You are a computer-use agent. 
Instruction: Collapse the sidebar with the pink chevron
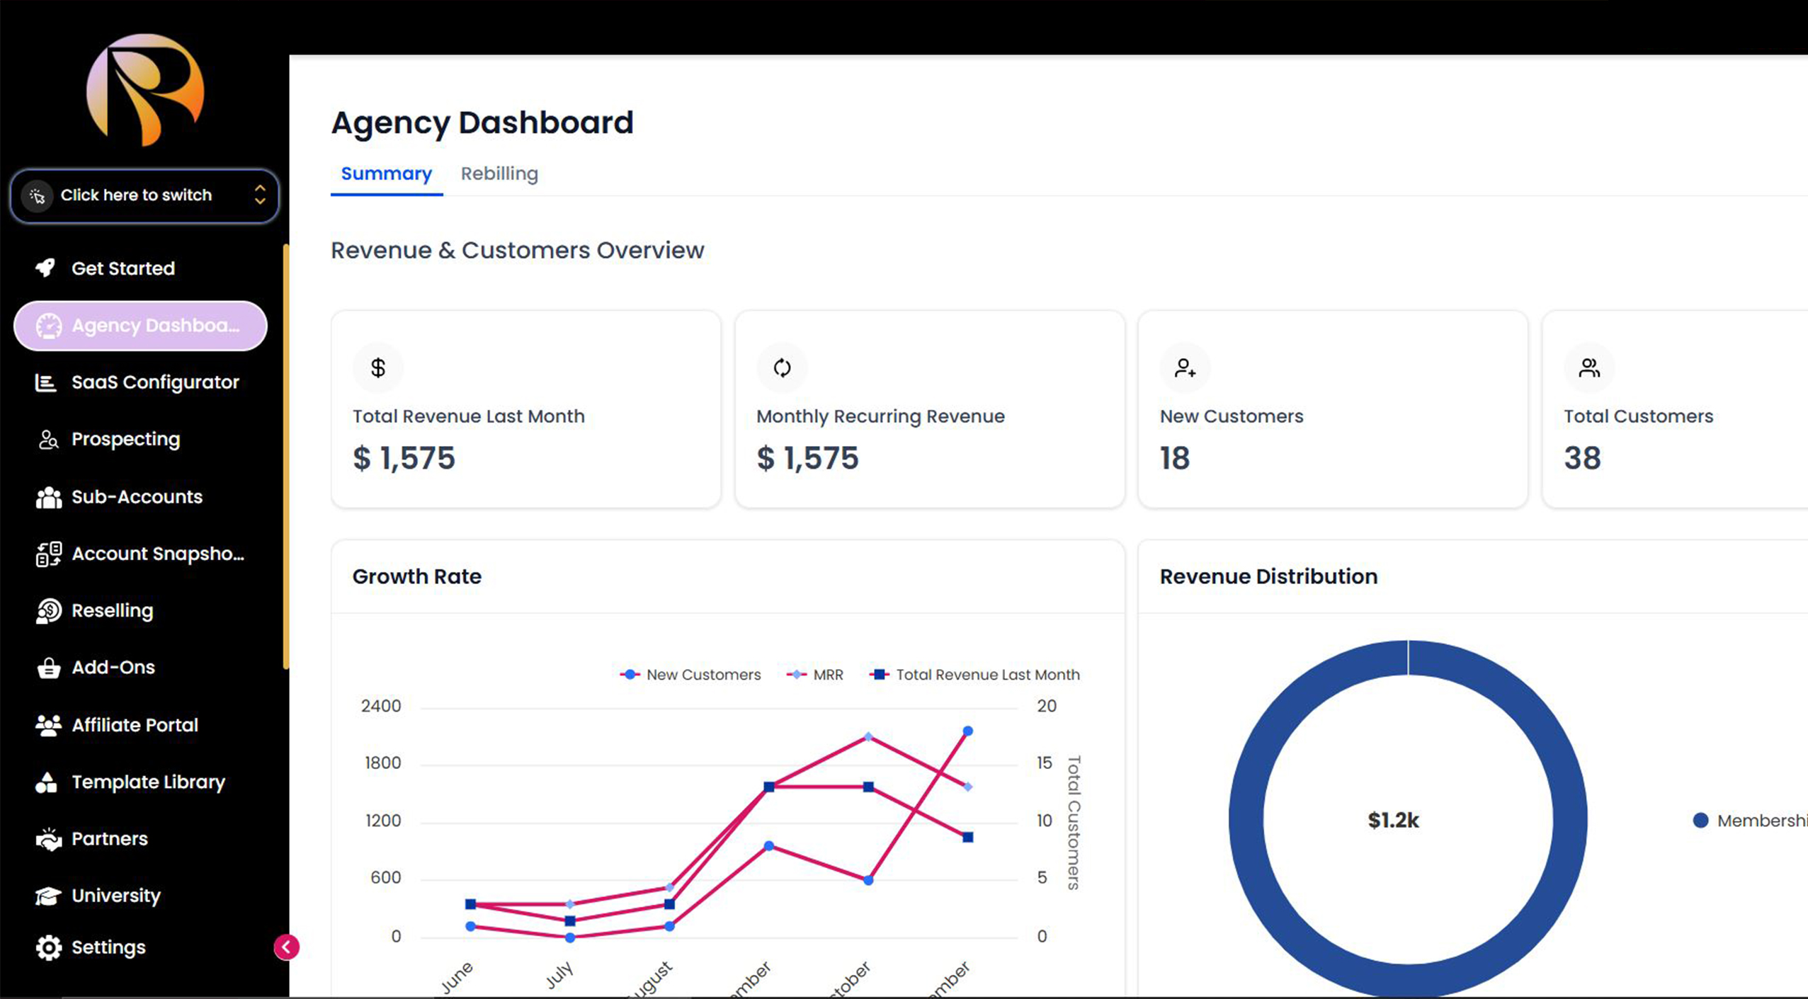click(287, 947)
